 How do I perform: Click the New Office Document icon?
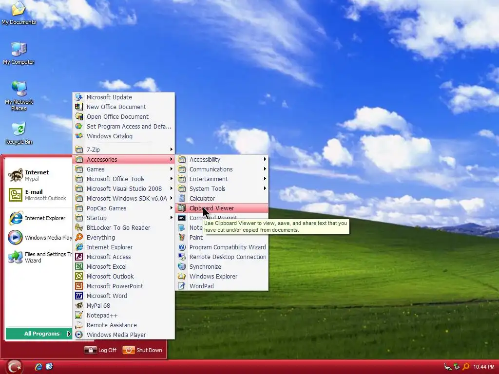(x=79, y=107)
